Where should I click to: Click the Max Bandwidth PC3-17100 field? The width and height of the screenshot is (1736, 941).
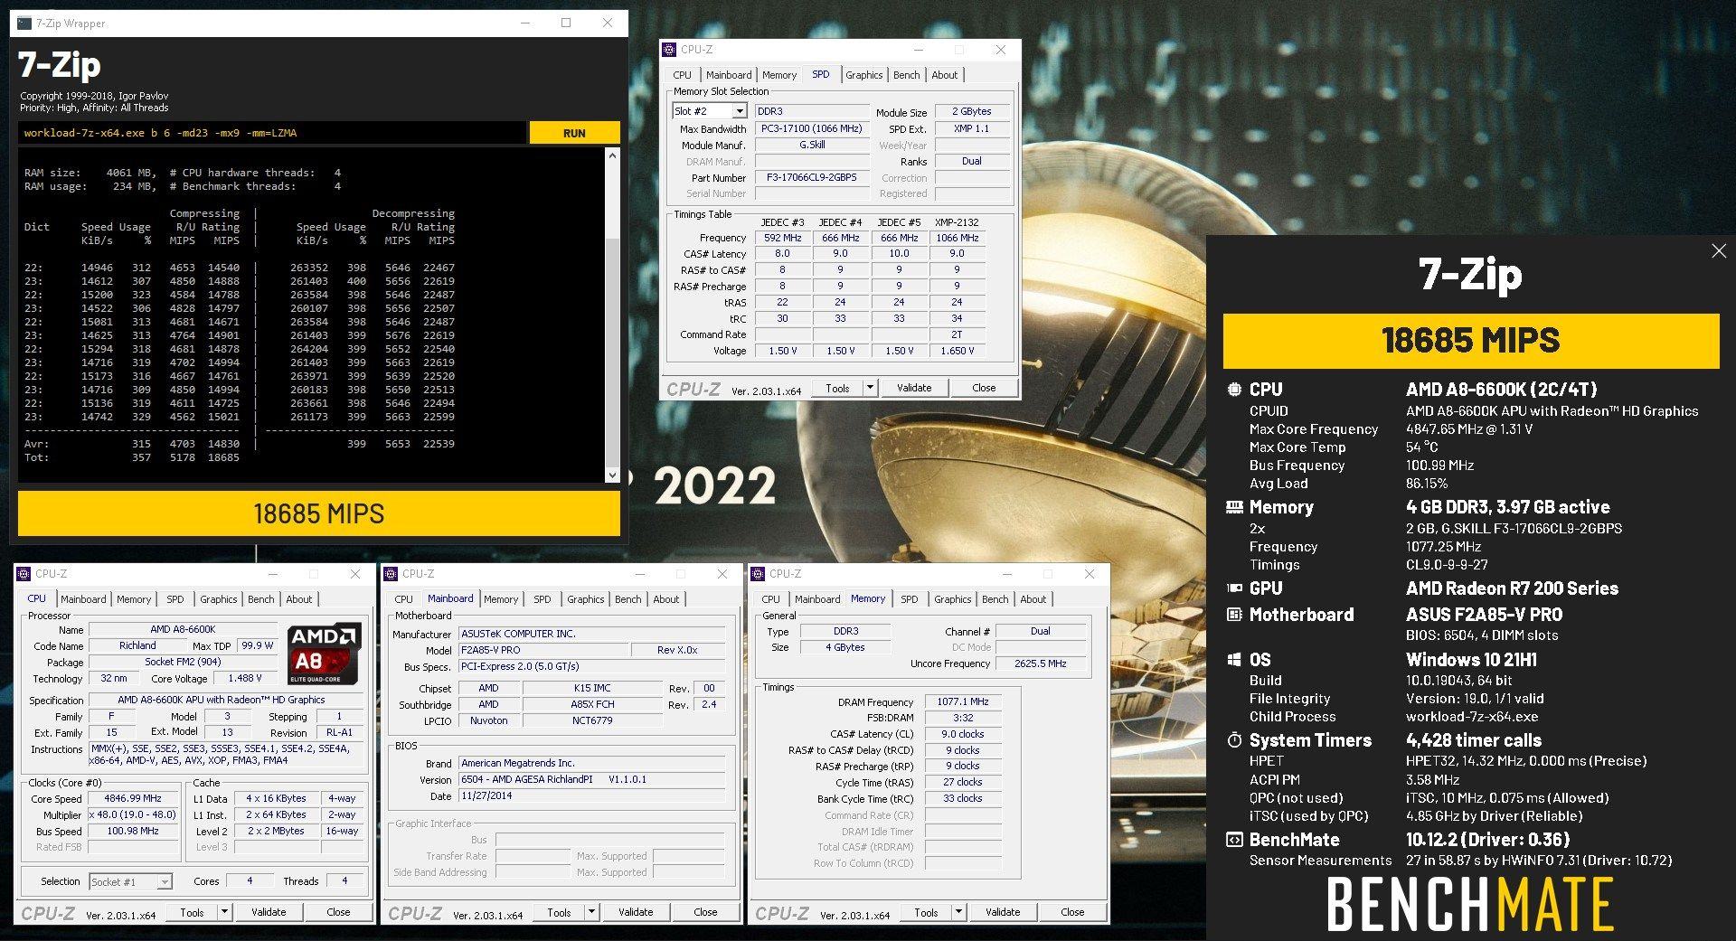pos(811,129)
